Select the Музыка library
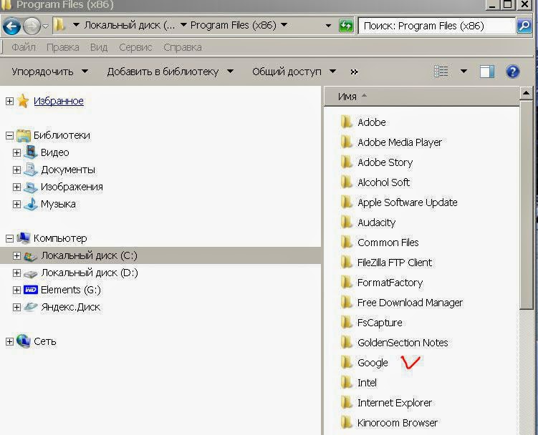Screen dimensions: 538x435 58,204
